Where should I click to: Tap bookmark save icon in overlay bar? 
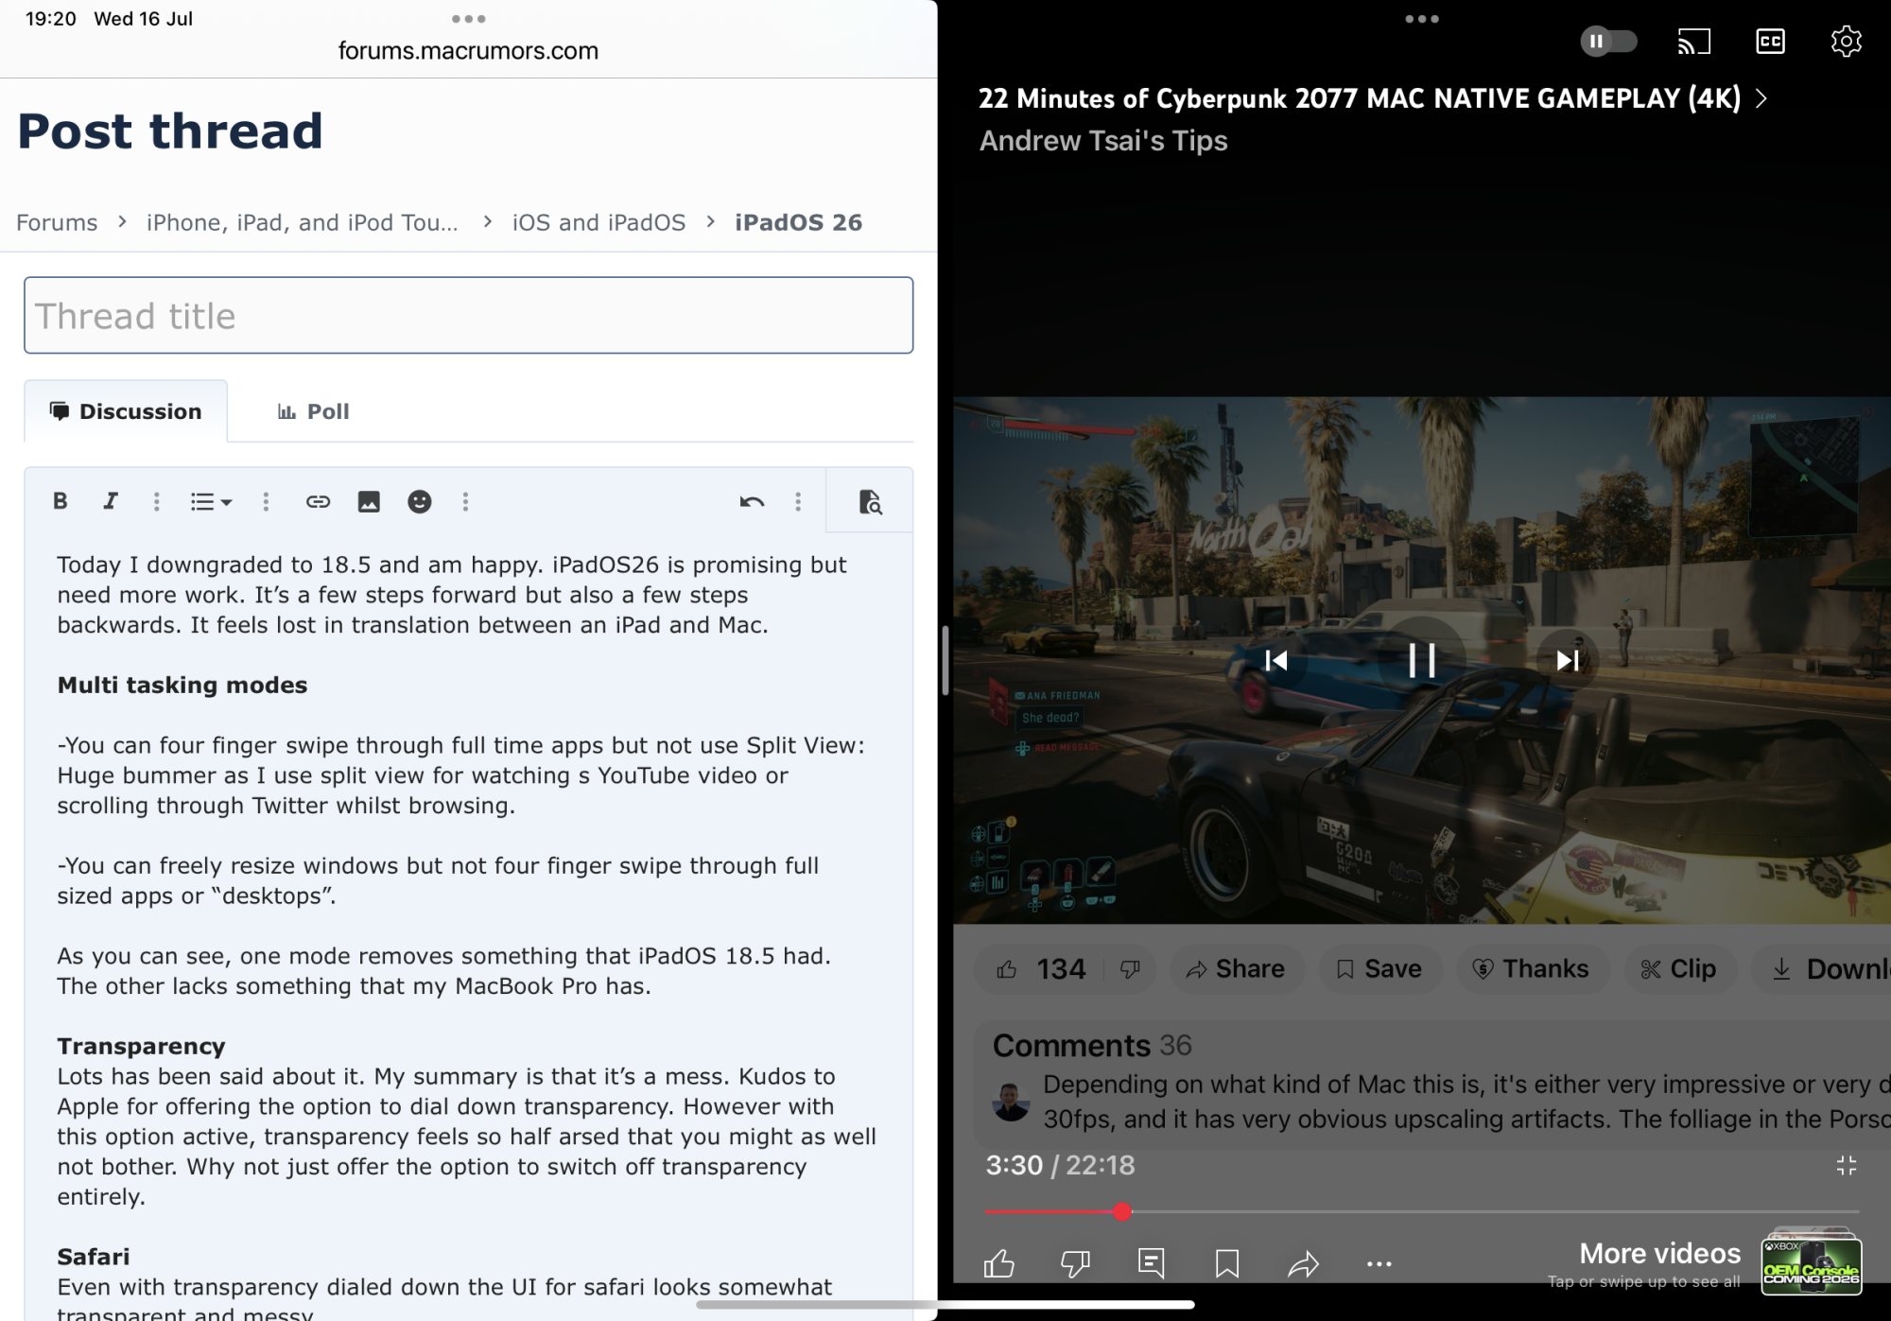(1227, 1263)
